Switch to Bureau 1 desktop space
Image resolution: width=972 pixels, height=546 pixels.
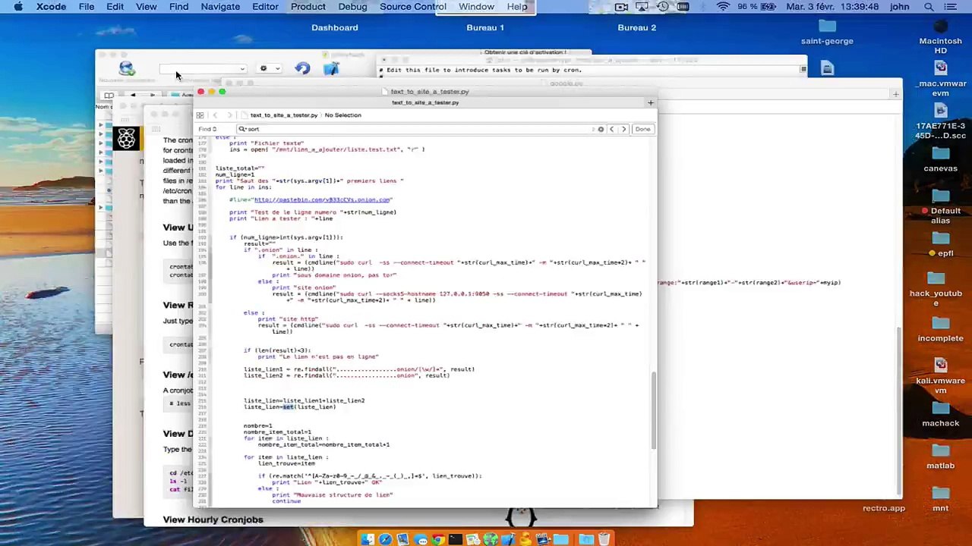tap(485, 27)
